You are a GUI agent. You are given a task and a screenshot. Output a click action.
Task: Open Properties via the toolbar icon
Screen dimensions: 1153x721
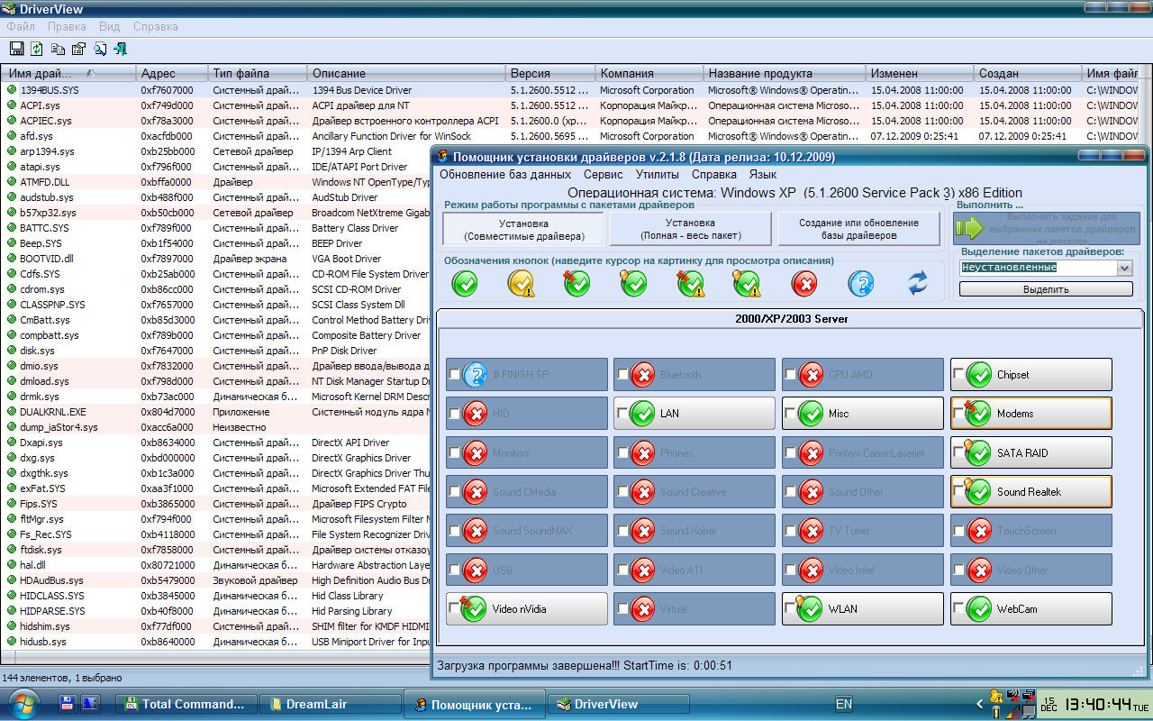pyautogui.click(x=78, y=49)
